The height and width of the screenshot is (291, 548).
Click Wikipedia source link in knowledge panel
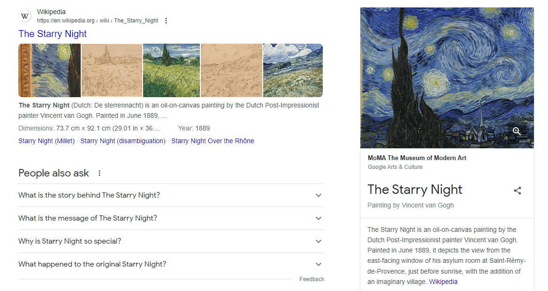click(443, 282)
